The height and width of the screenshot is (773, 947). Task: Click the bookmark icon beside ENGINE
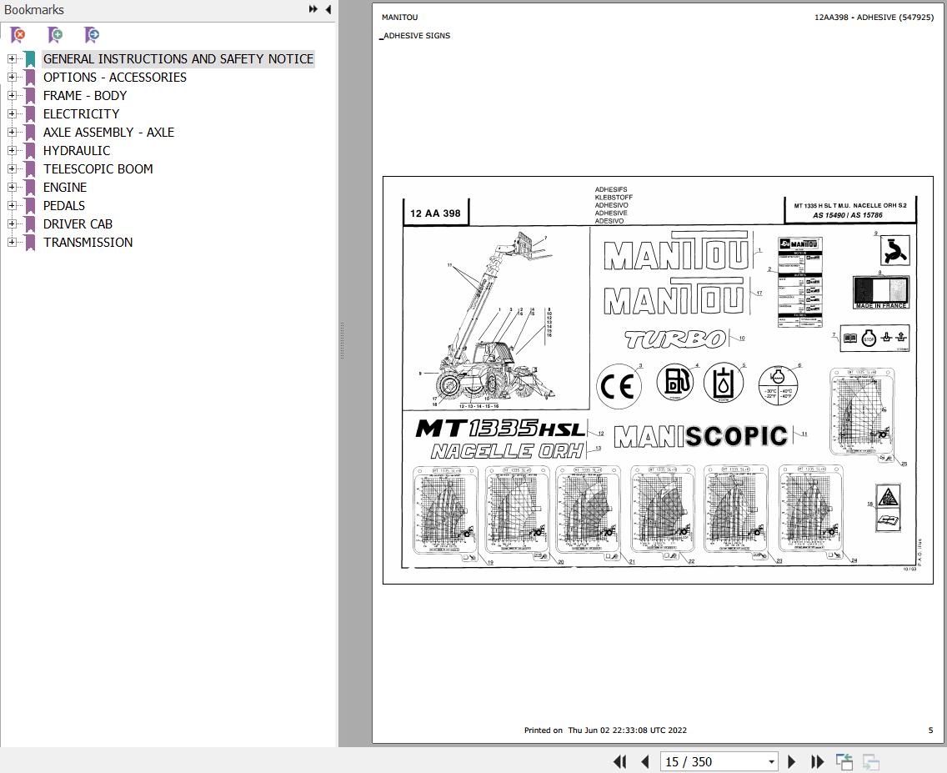[x=30, y=188]
